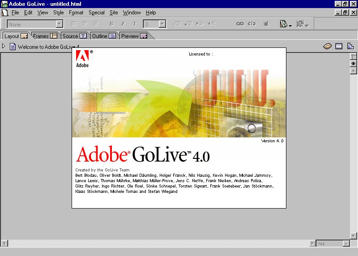358x256 pixels.
Task: Click Created by the GoLive Team text
Action: pos(102,170)
